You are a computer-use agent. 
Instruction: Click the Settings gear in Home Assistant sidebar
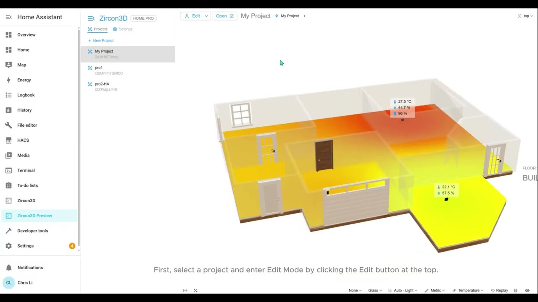click(8, 246)
